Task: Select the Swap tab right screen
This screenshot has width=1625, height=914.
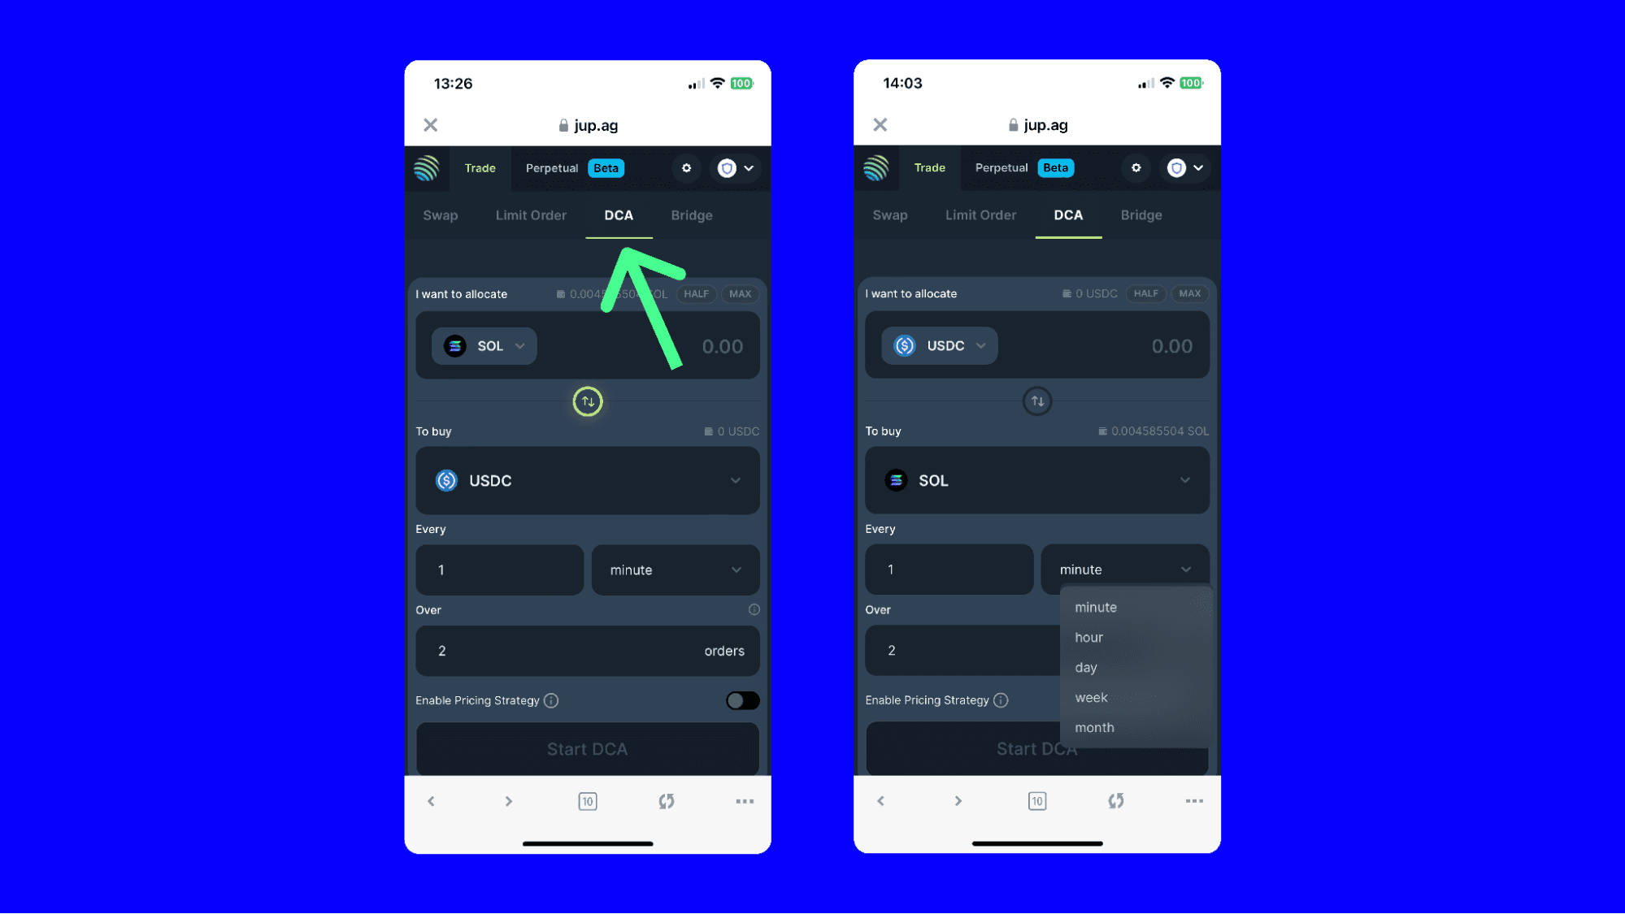Action: click(x=889, y=214)
